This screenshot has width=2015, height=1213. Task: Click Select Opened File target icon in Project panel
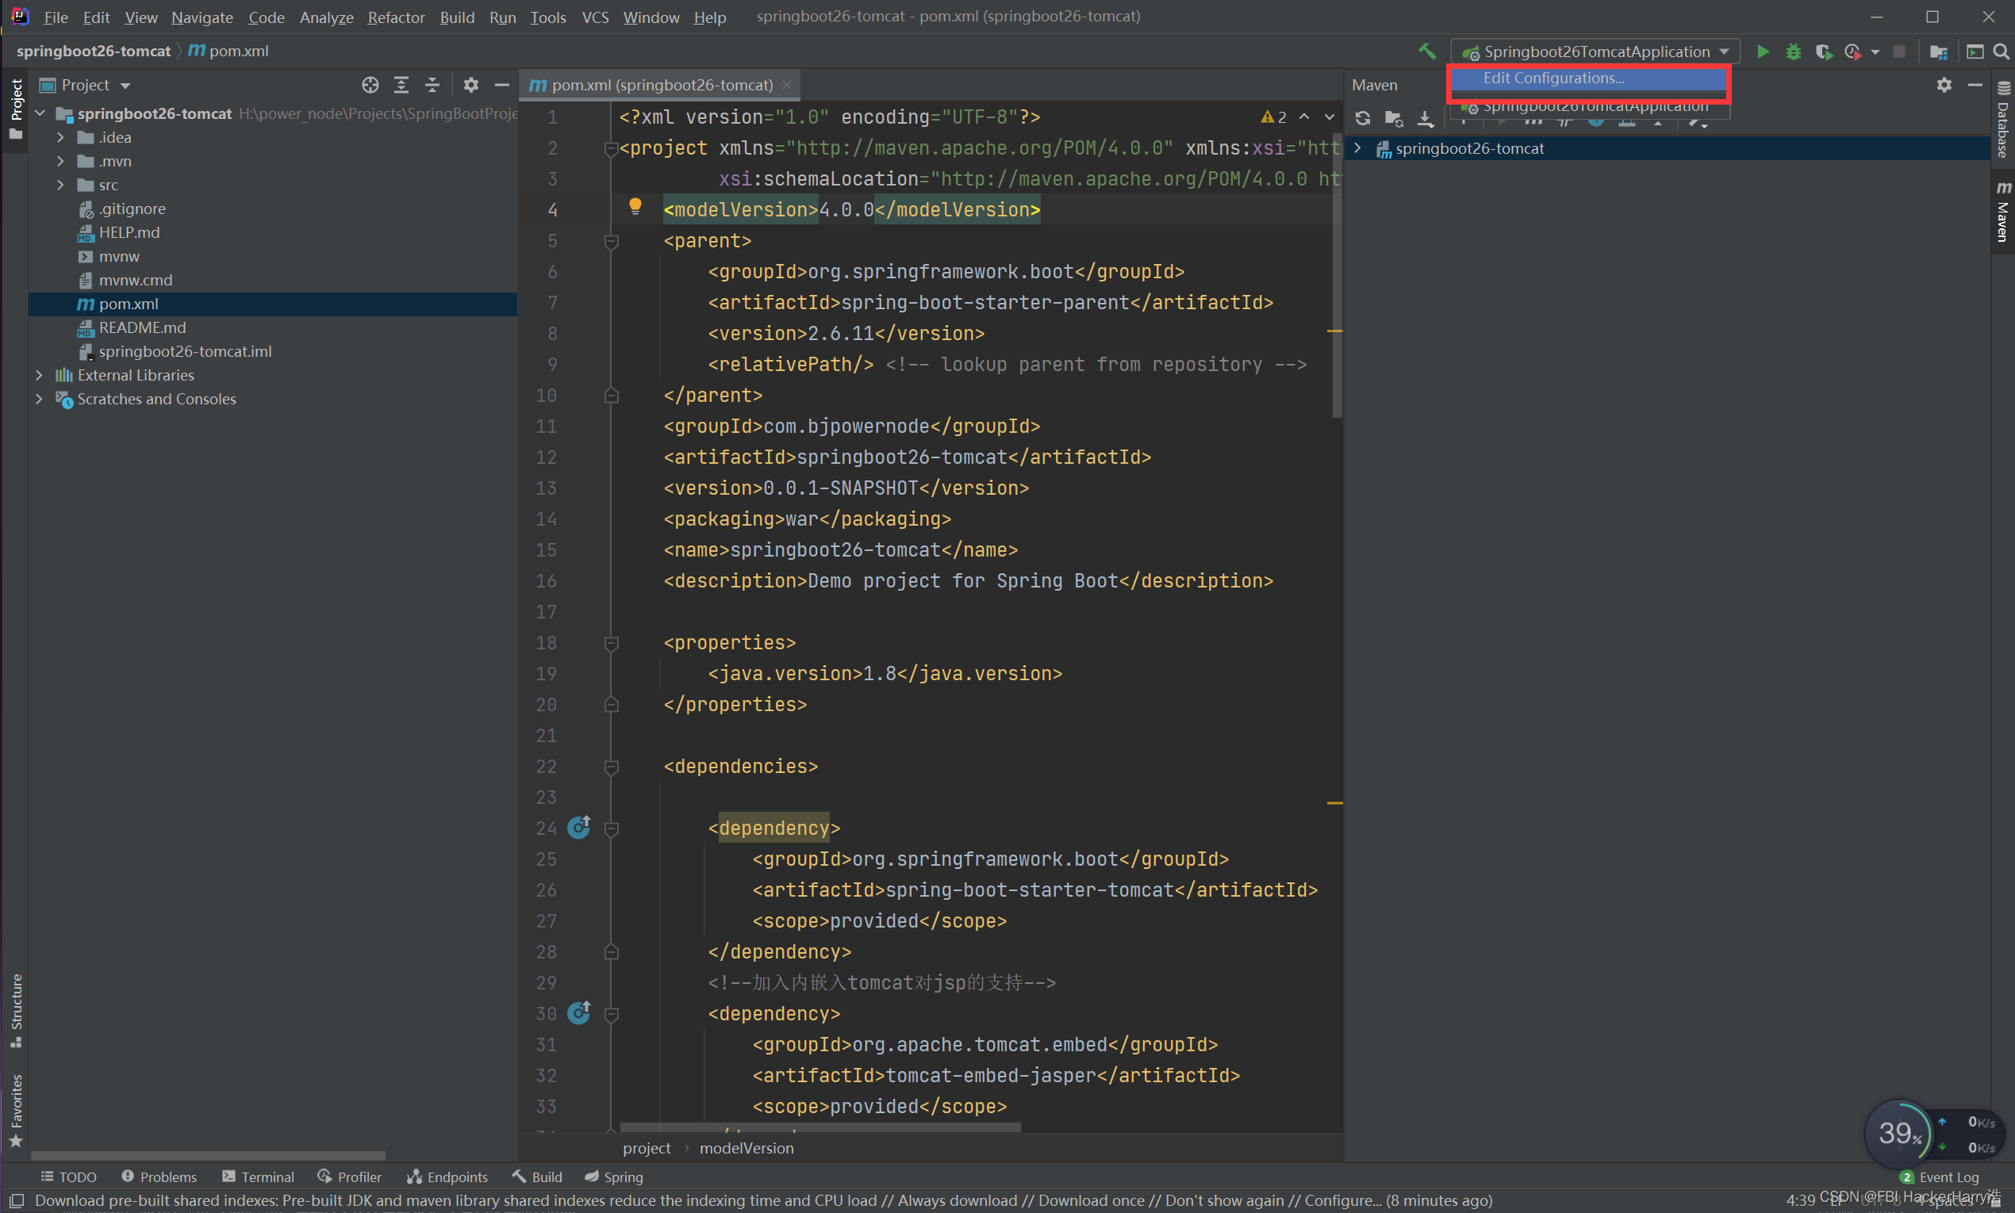(x=370, y=85)
